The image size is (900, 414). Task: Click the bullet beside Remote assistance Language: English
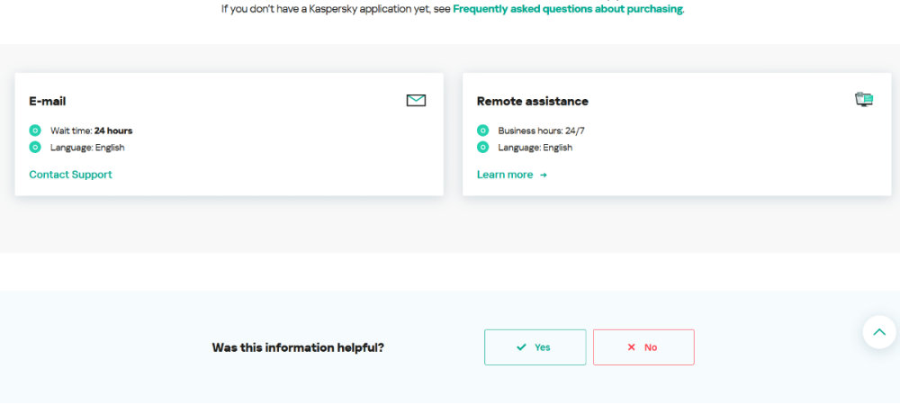point(482,147)
